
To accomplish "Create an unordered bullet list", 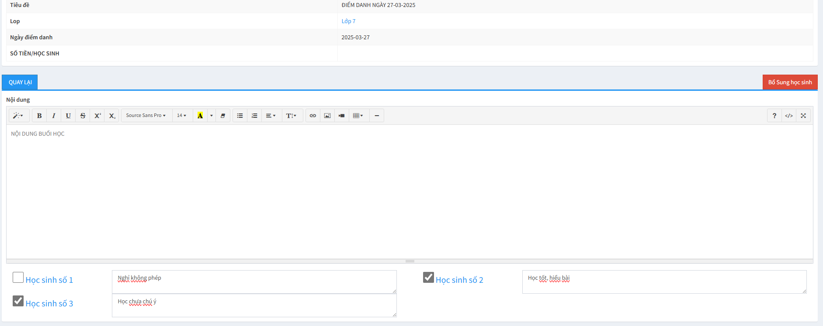I will point(240,116).
